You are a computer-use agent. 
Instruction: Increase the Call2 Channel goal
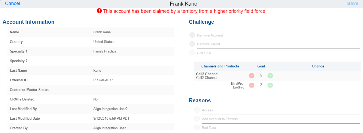coord(270,76)
